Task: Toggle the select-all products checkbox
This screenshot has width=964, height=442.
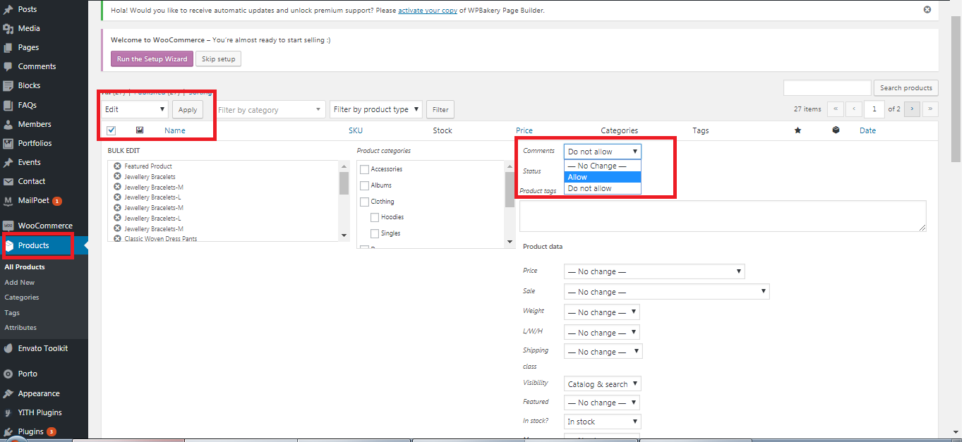Action: coord(111,130)
